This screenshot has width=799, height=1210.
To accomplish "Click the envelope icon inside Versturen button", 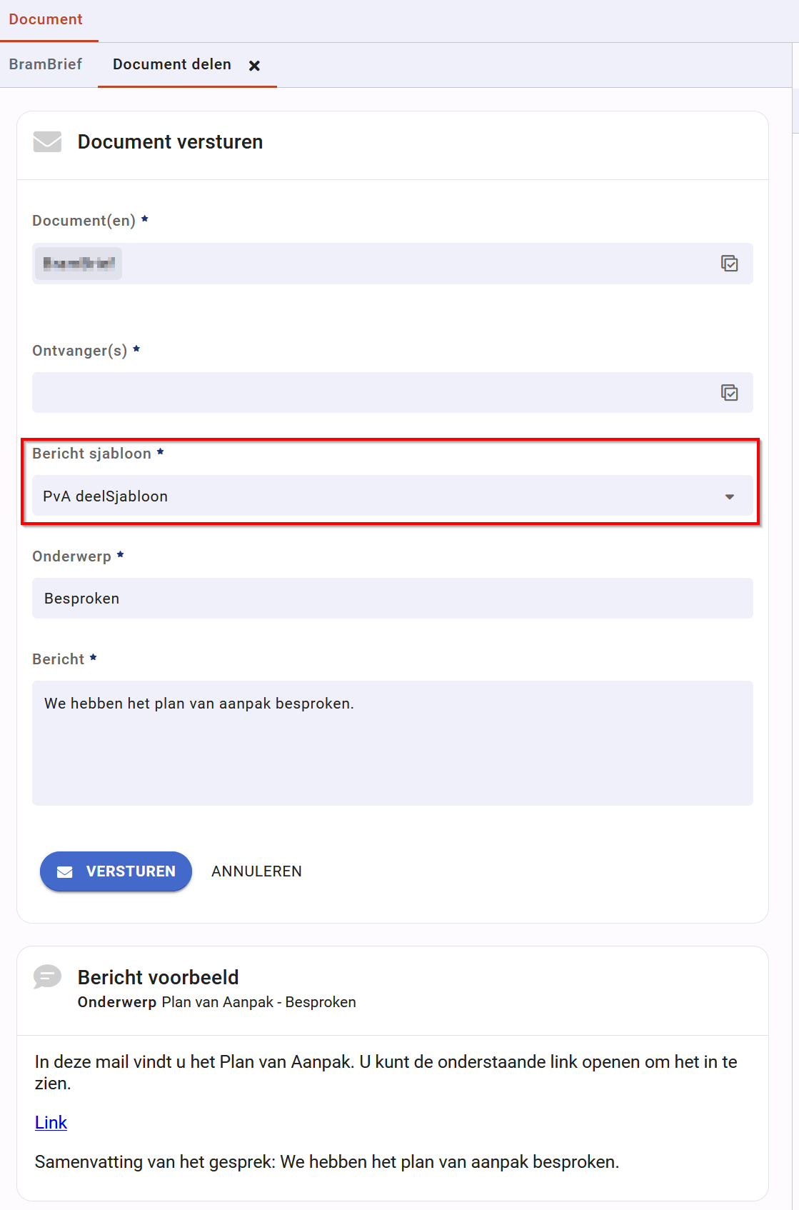I will 65,871.
